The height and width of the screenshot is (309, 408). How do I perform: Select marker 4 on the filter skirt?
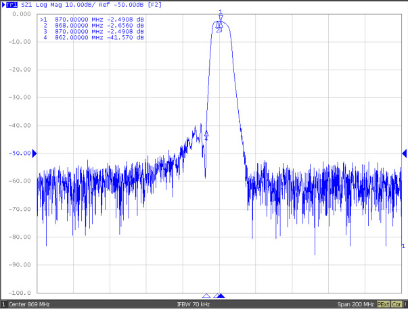tap(206, 135)
